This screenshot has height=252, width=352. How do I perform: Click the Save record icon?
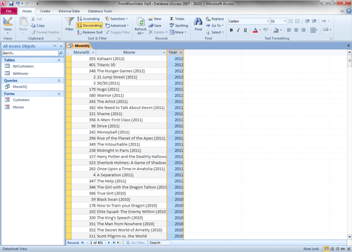pos(151,26)
